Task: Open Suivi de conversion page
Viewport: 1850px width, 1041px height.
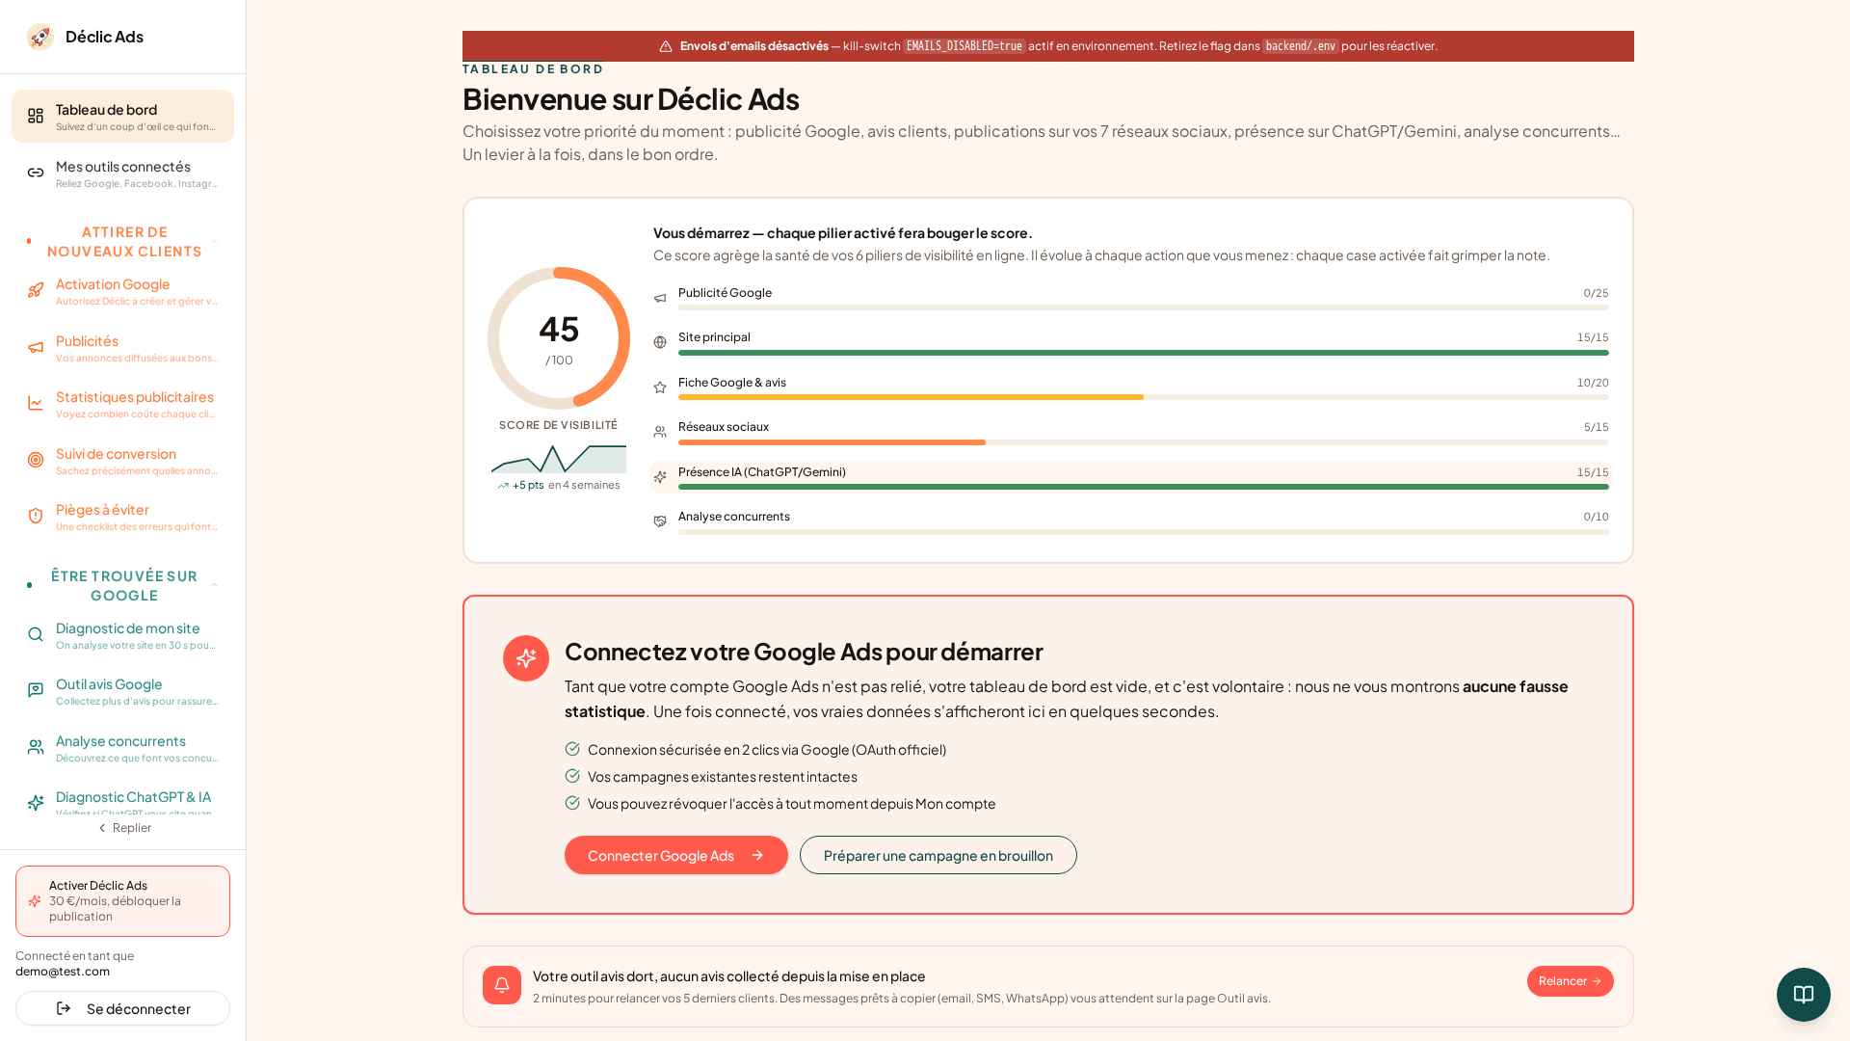Action: coord(122,460)
